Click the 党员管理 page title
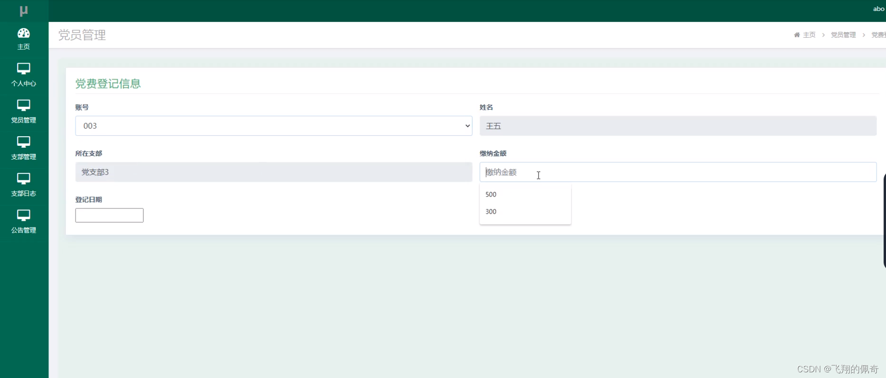Viewport: 886px width, 378px height. (x=82, y=35)
